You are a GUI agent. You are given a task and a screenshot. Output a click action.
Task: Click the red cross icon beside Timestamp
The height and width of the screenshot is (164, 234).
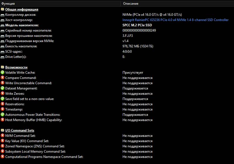[x=3, y=109]
